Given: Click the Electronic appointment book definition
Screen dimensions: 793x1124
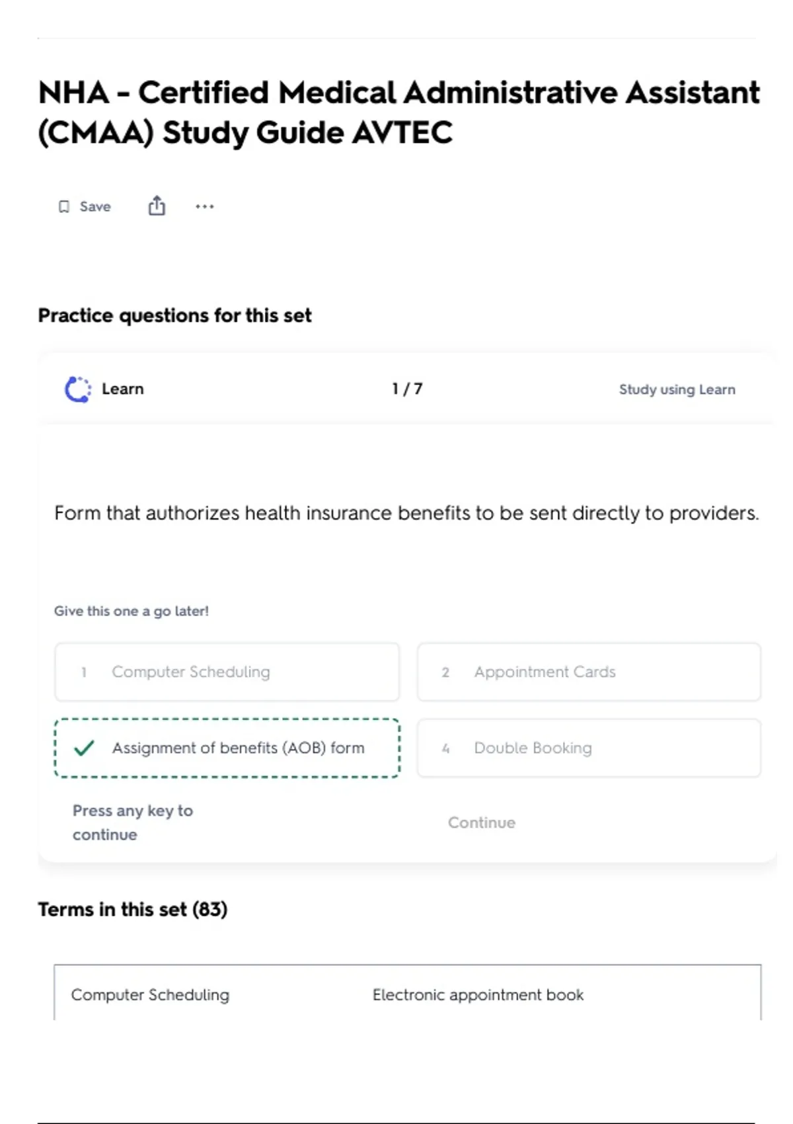Looking at the screenshot, I should (478, 994).
